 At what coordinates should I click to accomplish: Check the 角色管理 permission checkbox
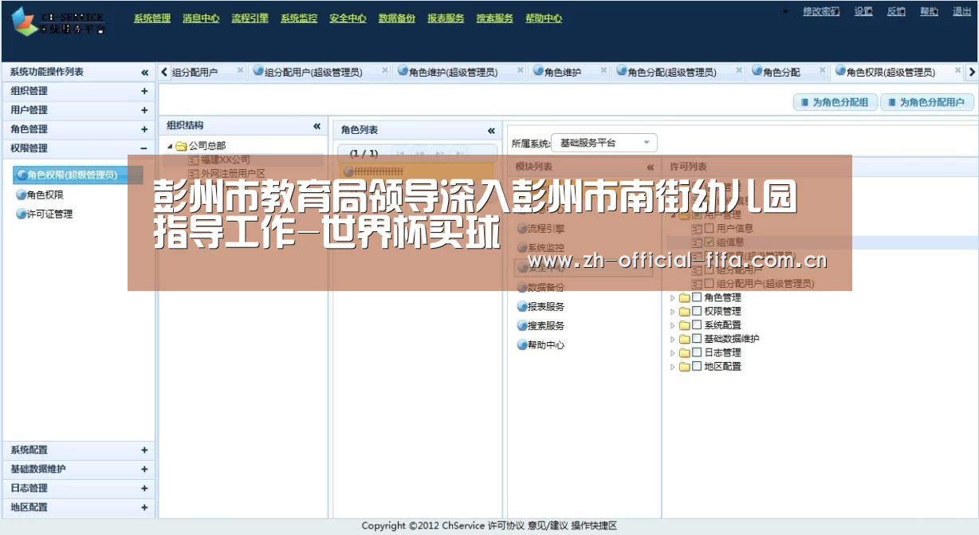(697, 297)
